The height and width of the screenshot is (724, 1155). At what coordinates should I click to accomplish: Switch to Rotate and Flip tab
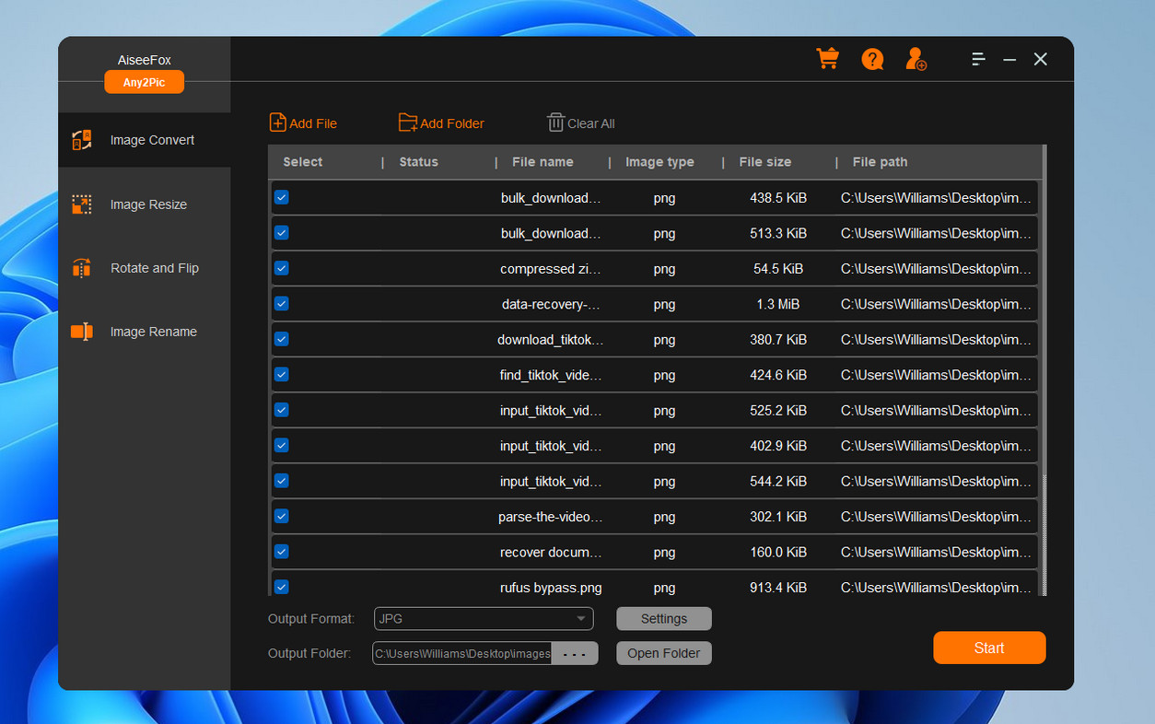tap(145, 268)
